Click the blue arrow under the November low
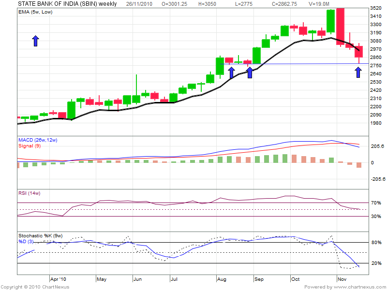 click(358, 72)
